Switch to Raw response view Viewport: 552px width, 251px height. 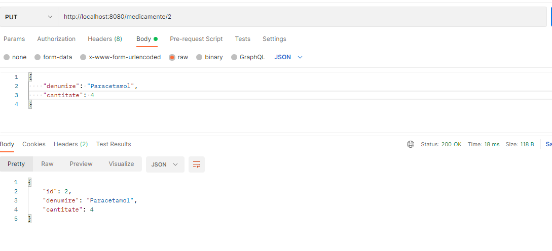pyautogui.click(x=47, y=164)
